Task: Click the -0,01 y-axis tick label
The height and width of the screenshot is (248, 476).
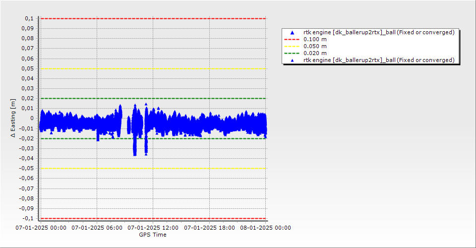Action: [27, 128]
